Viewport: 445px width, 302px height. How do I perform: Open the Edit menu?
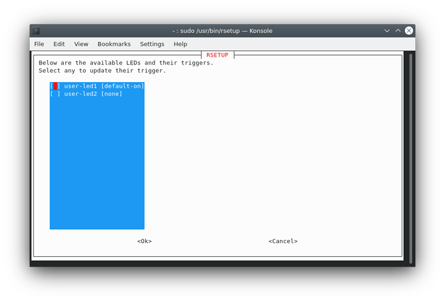click(59, 44)
